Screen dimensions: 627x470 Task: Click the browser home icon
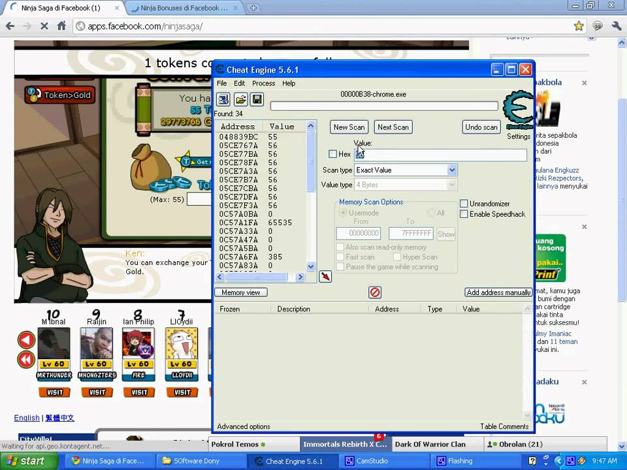click(x=61, y=26)
